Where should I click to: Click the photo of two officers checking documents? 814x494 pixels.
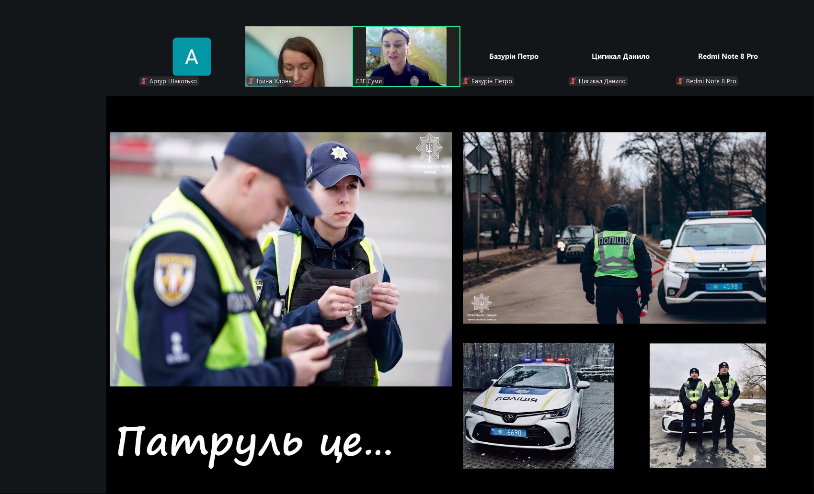pos(281,259)
